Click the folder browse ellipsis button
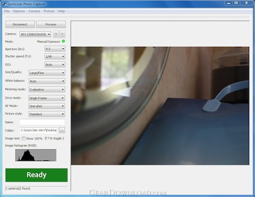Viewport: 255px width, 197px height. tap(62, 130)
